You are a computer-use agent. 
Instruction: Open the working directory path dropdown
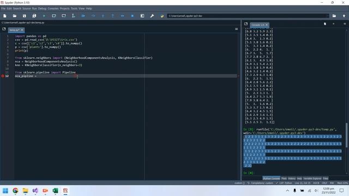[327, 16]
